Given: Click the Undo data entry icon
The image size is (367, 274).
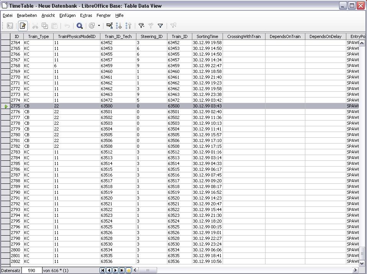Looking at the screenshot, I should point(67,26).
